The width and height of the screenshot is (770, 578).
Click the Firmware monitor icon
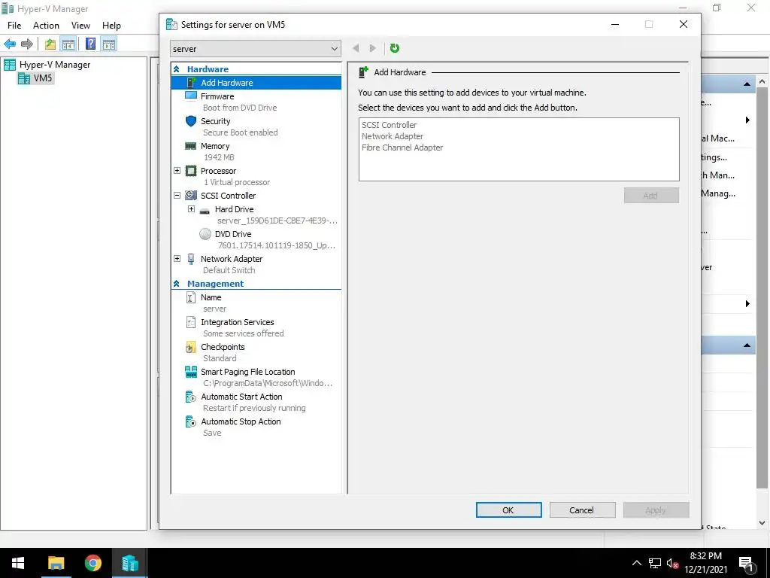pos(190,96)
